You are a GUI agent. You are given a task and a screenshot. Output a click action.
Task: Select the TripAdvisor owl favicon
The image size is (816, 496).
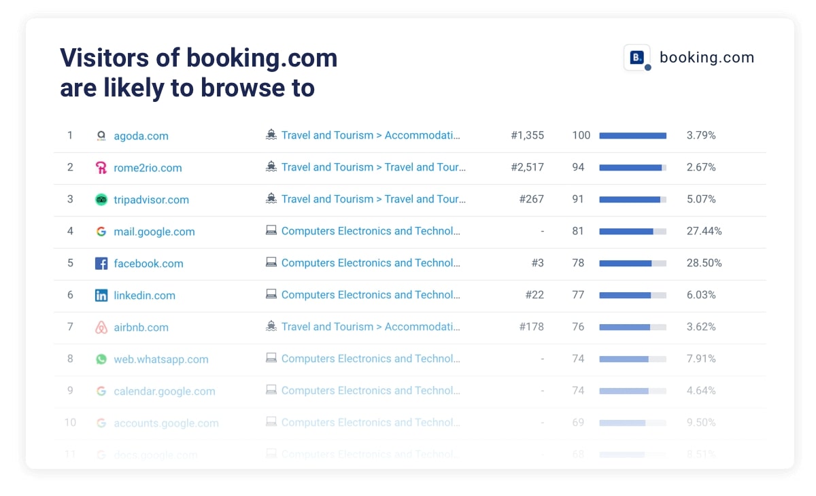(101, 199)
